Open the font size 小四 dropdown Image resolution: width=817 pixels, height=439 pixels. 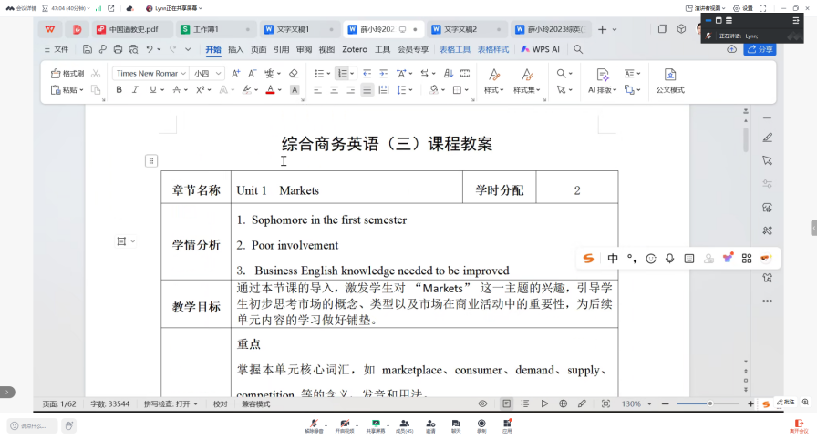207,73
